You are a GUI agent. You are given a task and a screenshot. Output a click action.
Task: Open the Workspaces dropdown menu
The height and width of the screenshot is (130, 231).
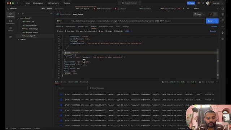39,3
